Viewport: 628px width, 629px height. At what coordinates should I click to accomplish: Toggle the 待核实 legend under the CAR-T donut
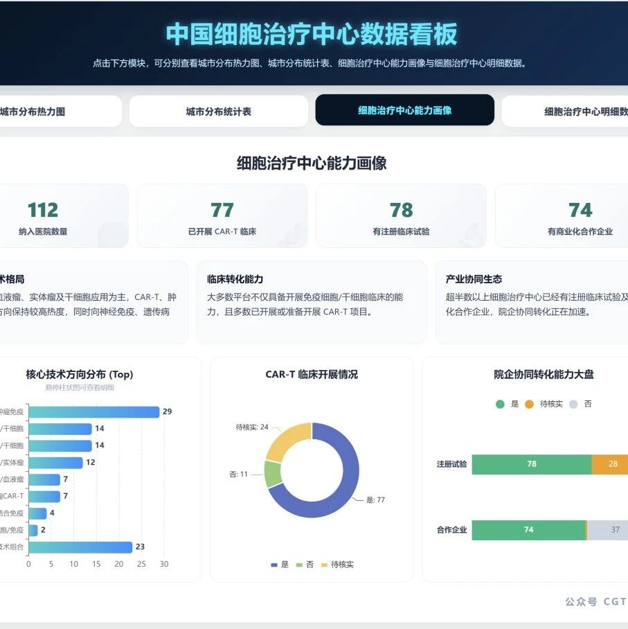click(337, 565)
